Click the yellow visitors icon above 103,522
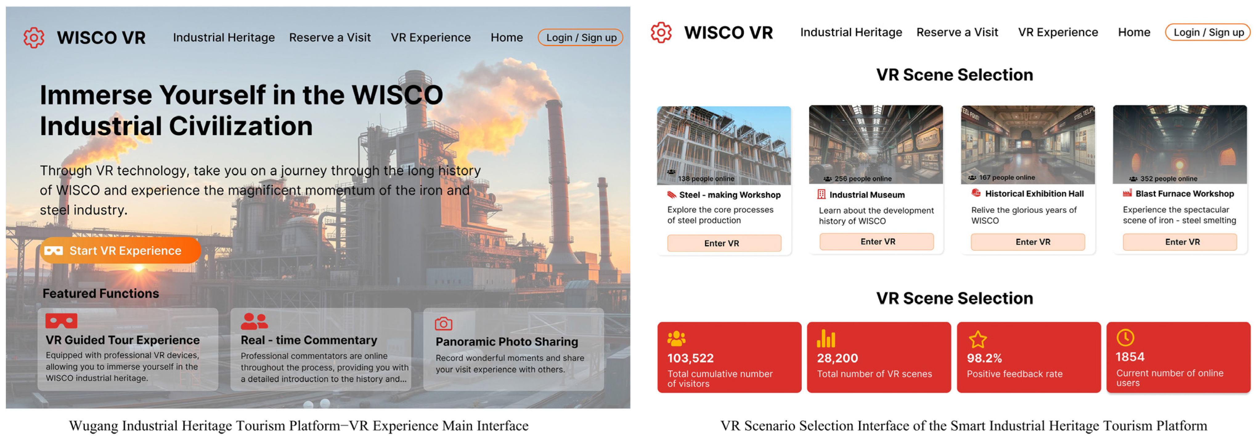The height and width of the screenshot is (440, 1256). (x=676, y=338)
